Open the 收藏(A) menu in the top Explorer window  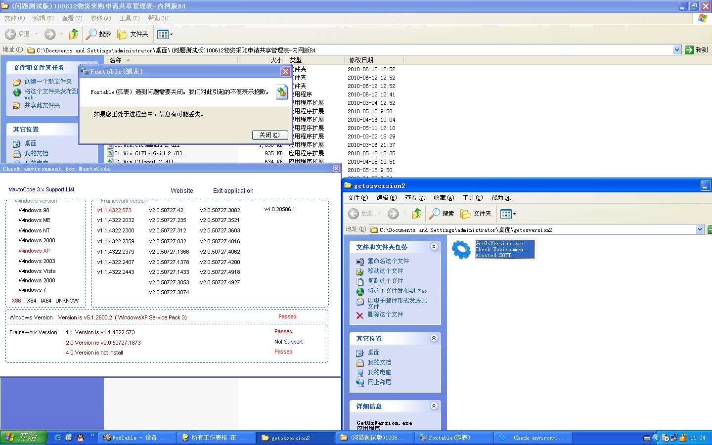pos(101,18)
